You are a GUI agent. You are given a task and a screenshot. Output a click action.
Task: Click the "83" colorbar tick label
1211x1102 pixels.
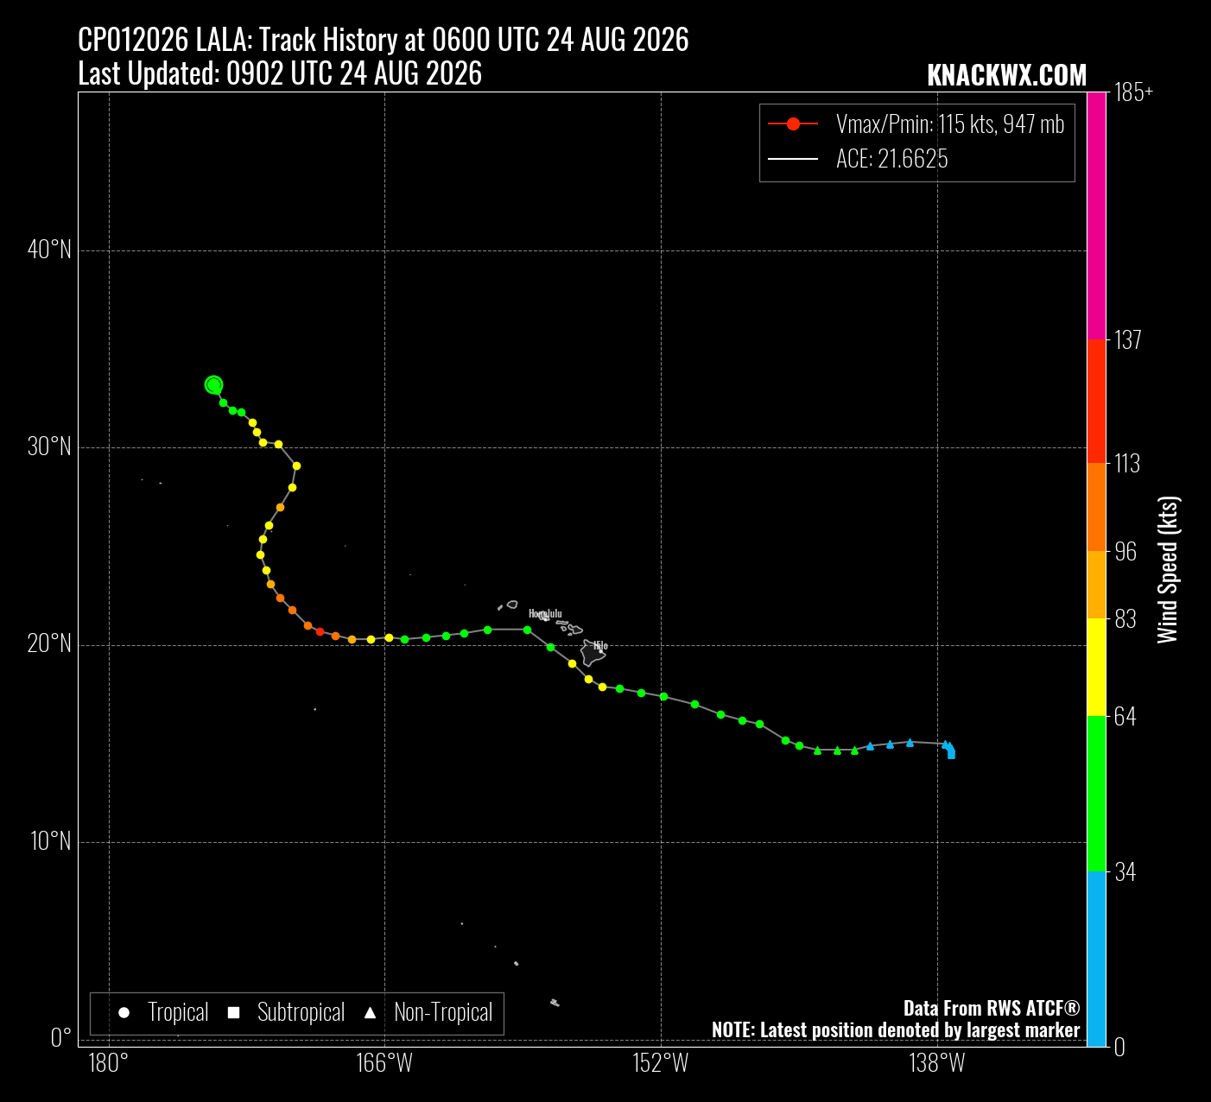point(1125,619)
